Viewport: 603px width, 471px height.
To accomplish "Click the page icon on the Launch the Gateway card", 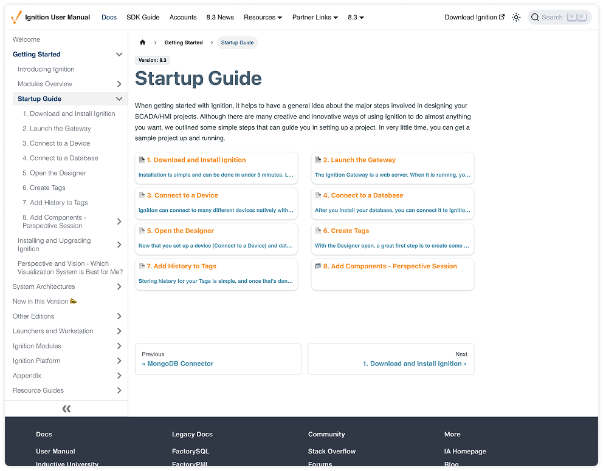I will pyautogui.click(x=319, y=160).
